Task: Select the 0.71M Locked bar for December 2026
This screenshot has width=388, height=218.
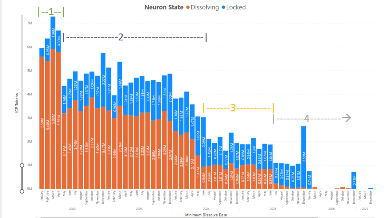Action: [x=354, y=180]
